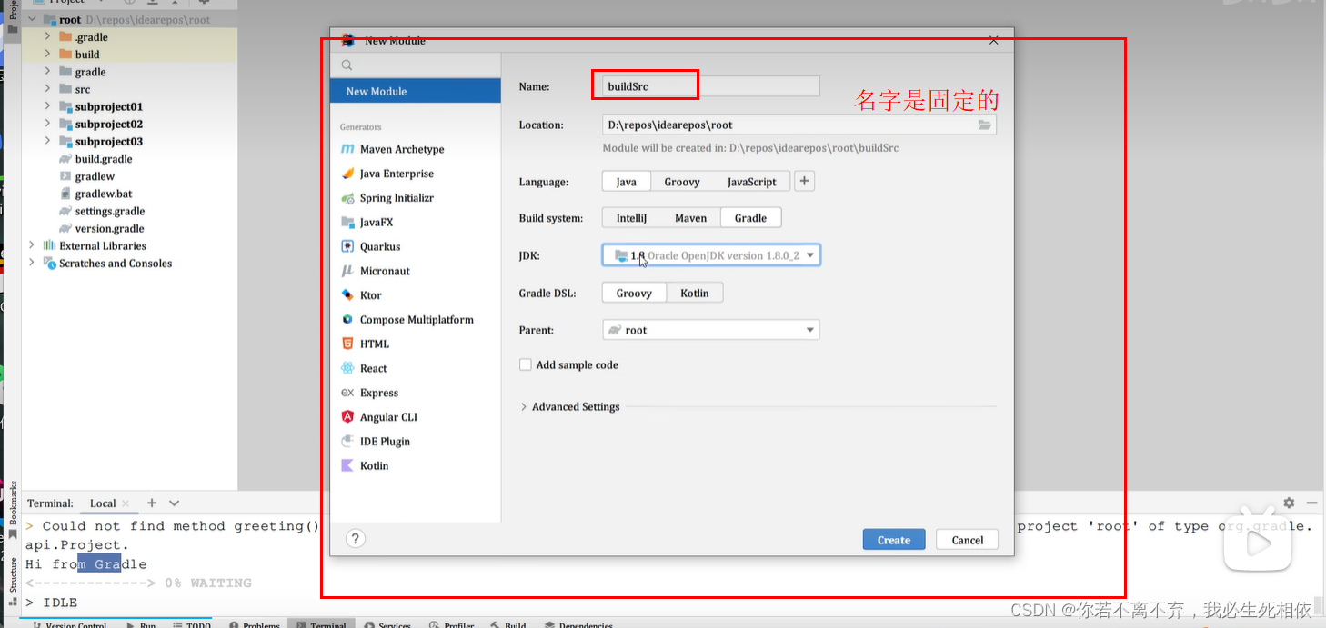
Task: Open the Parent module dropdown
Action: [711, 330]
